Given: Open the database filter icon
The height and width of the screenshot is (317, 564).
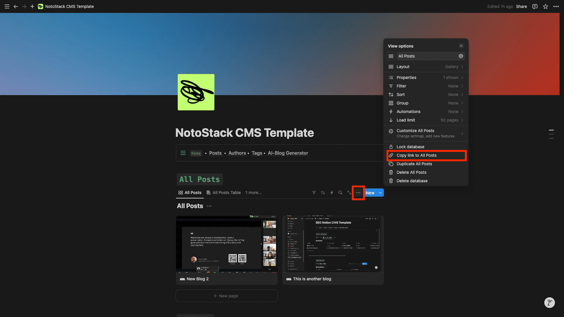Looking at the screenshot, I should click(x=314, y=193).
